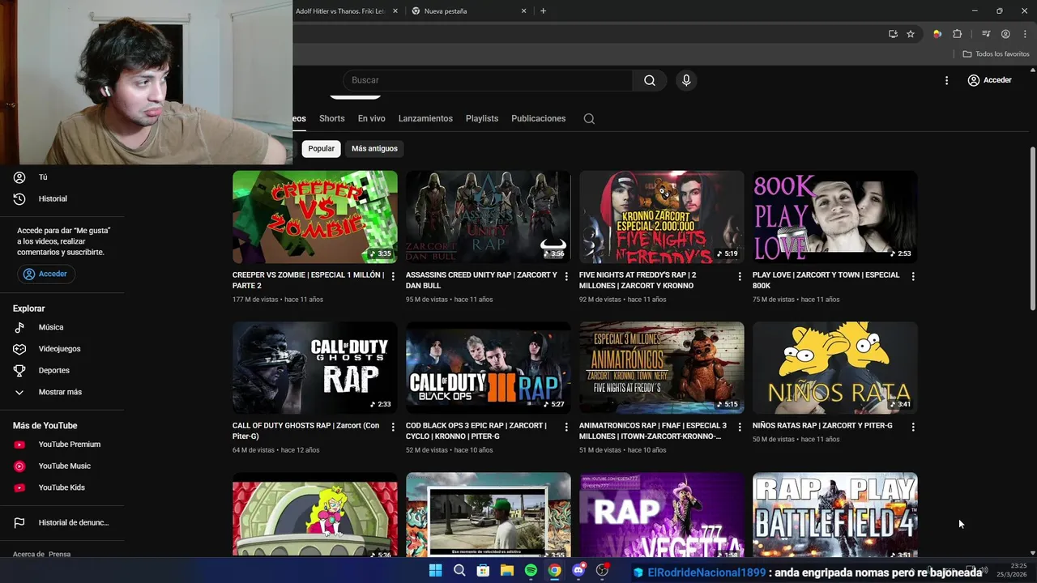1037x583 pixels.
Task: Open CREEPER VS ZOMBIE video title link
Action: pyautogui.click(x=308, y=280)
